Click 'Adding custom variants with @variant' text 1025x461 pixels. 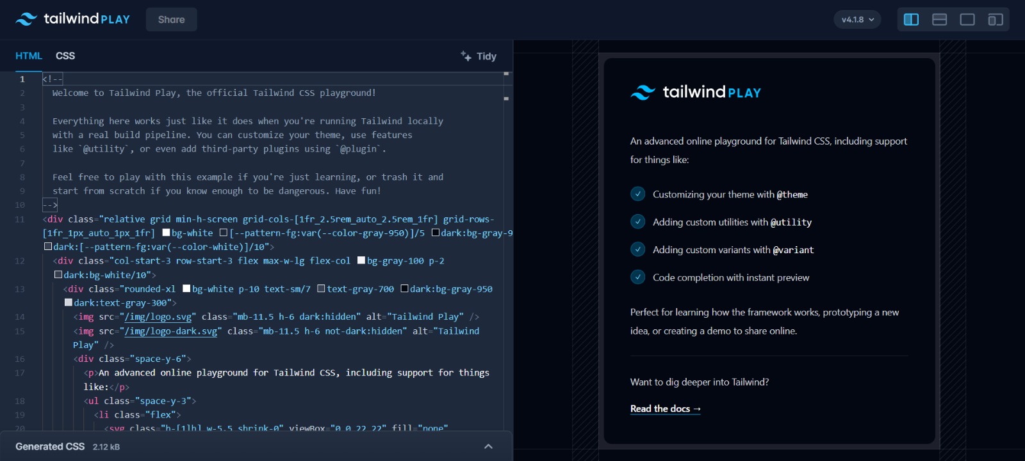734,250
